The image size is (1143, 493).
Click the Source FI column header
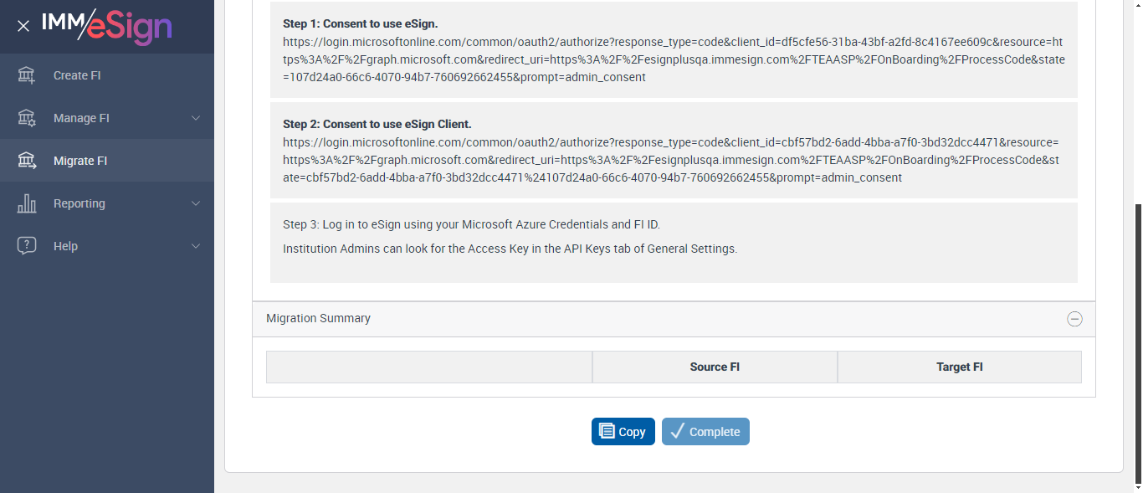(715, 367)
